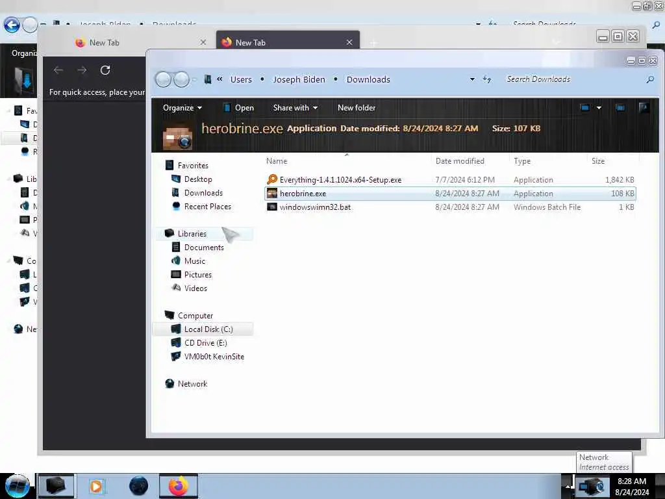Click the explorer taskbar icon
Screen dimensions: 665x499
[x=56, y=486]
